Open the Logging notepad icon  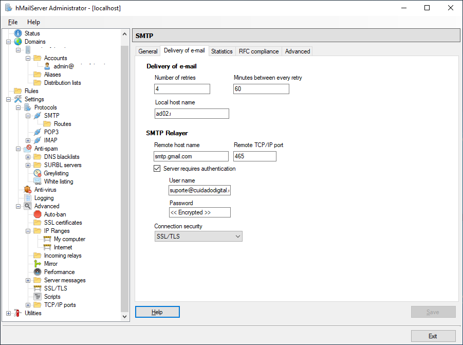(x=28, y=198)
